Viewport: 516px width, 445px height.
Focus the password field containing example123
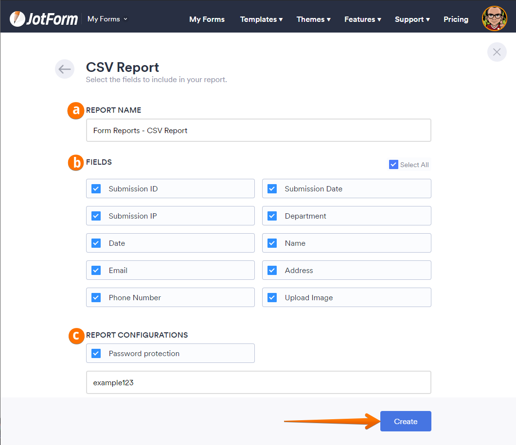258,383
